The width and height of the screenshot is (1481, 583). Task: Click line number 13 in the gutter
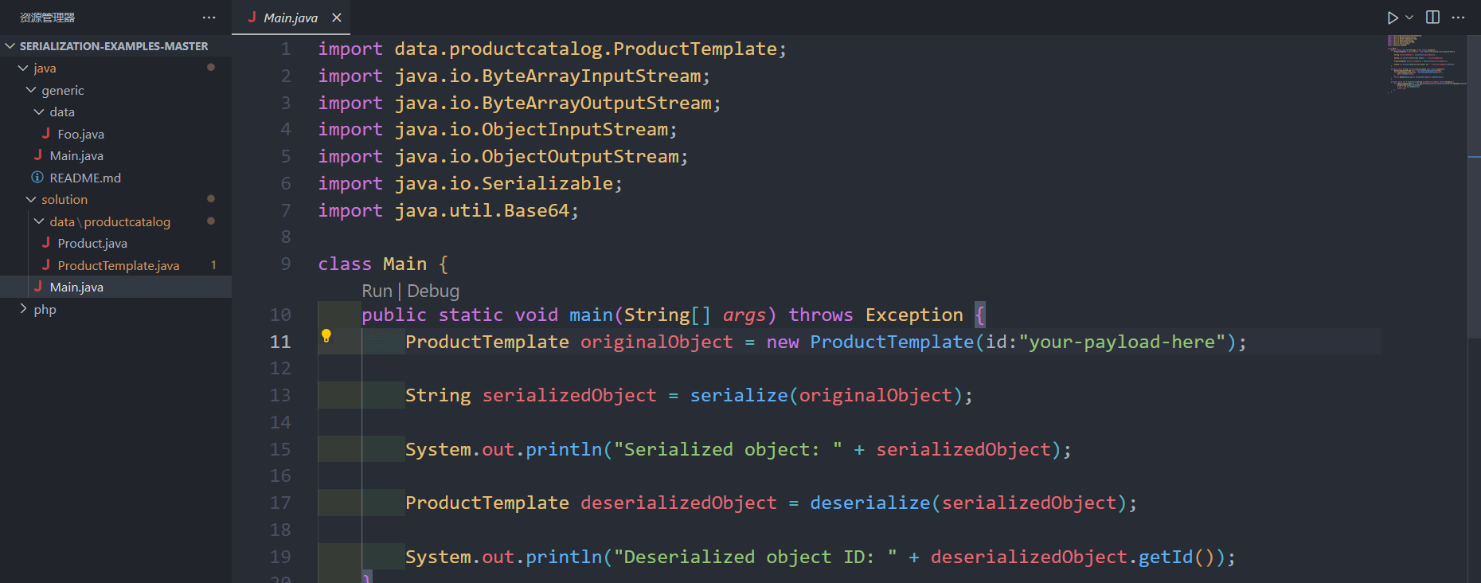coord(280,395)
